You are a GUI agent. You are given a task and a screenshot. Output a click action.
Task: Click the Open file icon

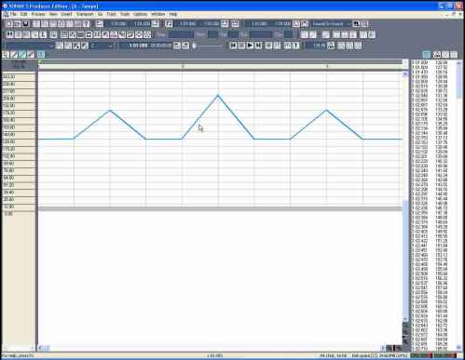pos(18,24)
